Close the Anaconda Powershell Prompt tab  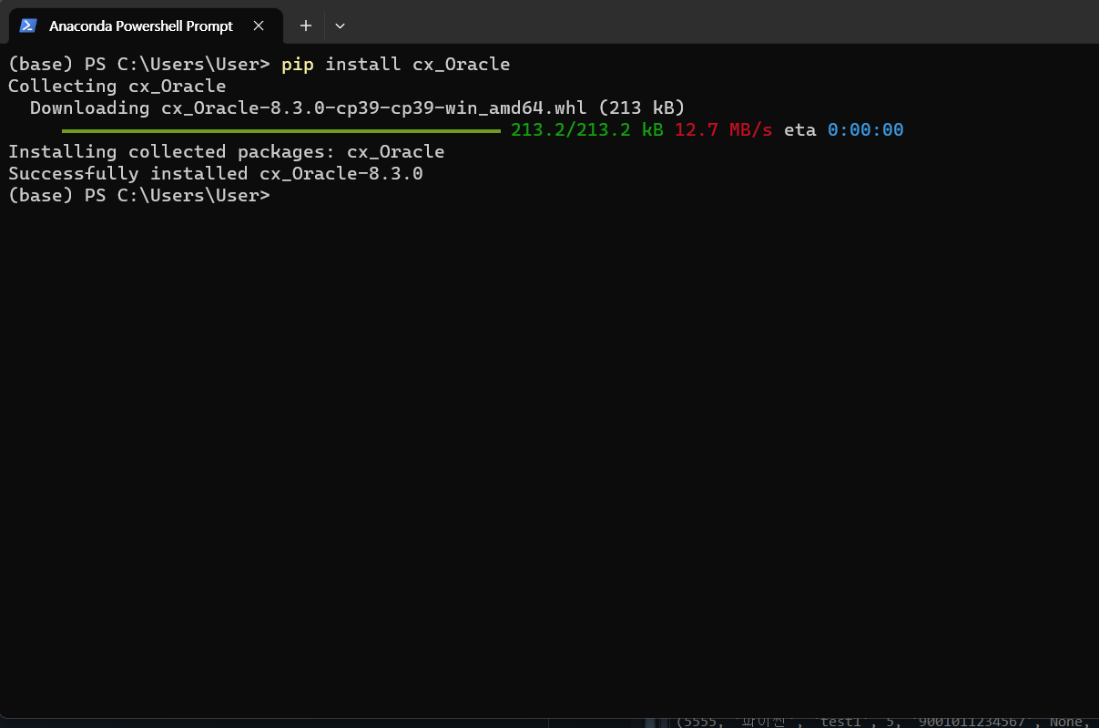click(259, 26)
